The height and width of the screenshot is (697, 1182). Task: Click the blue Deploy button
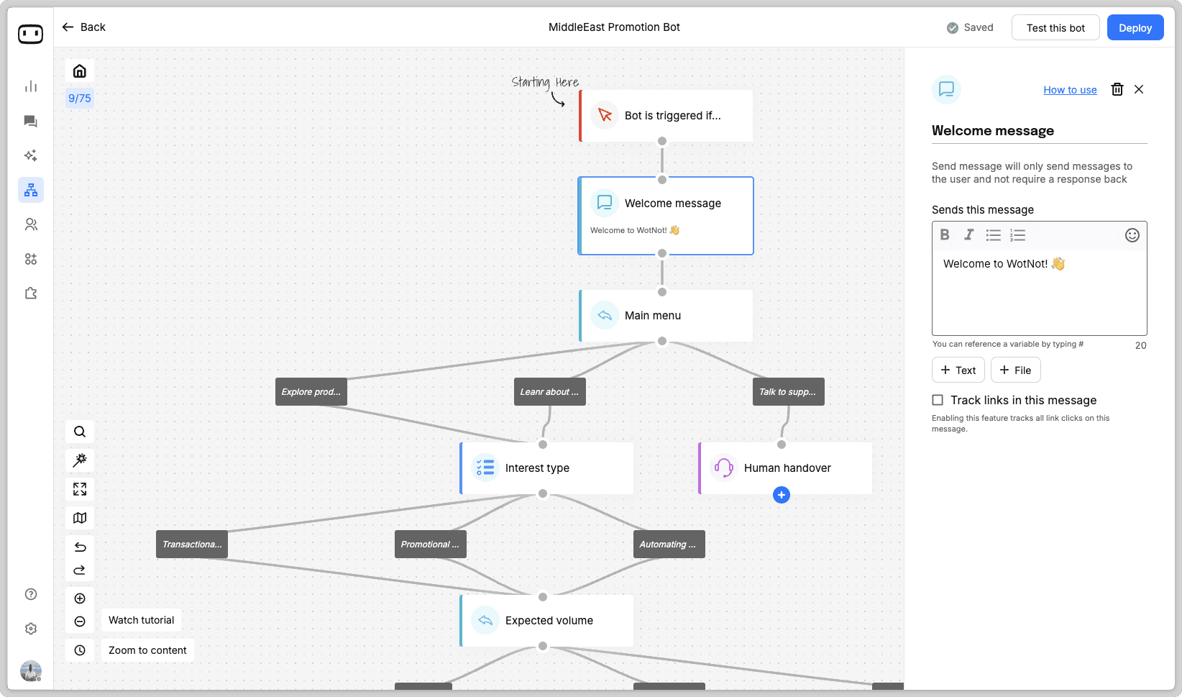point(1135,27)
